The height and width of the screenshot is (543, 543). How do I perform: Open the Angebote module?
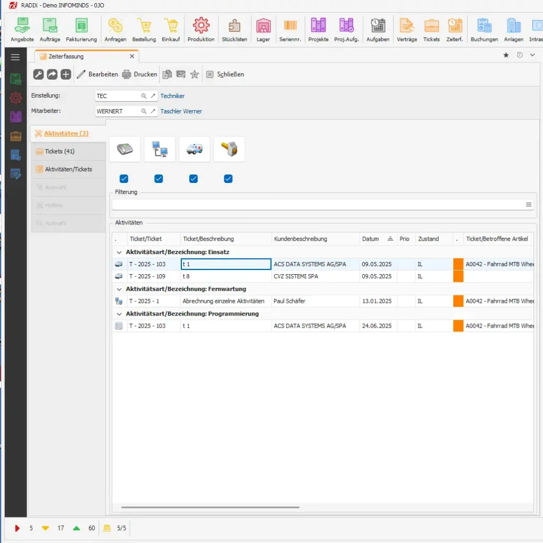click(x=22, y=30)
